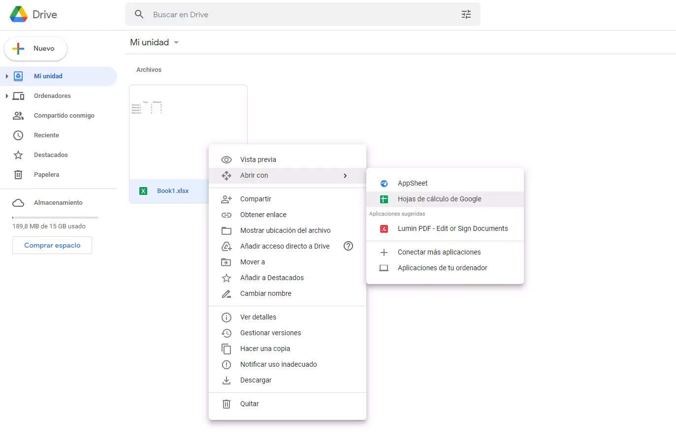
Task: Click the storage usage progress bar
Action: tap(55, 217)
